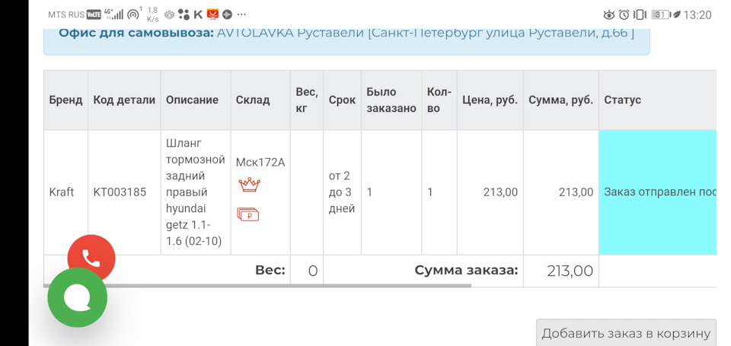Tap the cyan "Заказ отправлен" status cell
The height and width of the screenshot is (346, 731).
coord(658,192)
